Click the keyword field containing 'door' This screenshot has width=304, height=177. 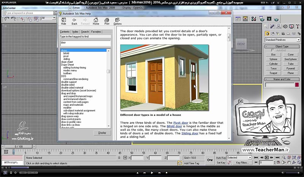85,43
